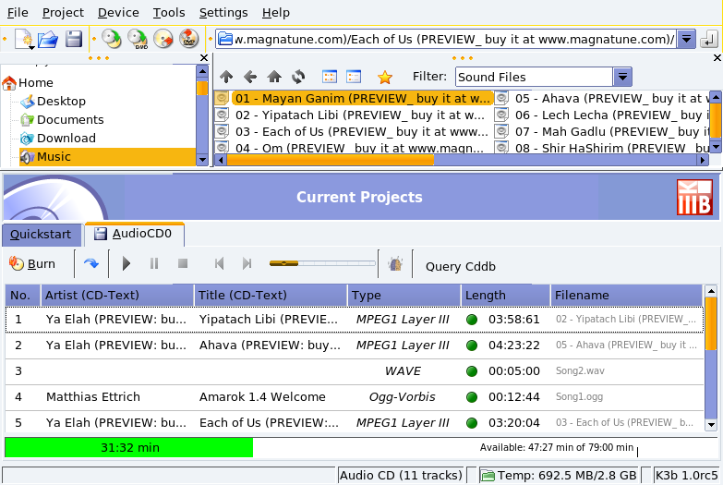
Task: Click the K3b logo in banner
Action: [x=694, y=198]
